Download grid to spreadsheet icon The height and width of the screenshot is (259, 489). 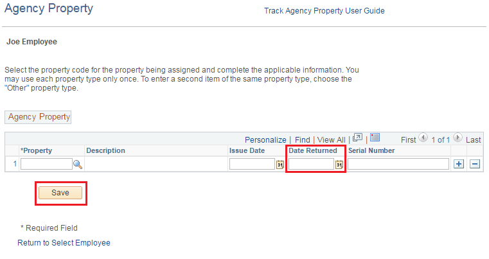375,138
